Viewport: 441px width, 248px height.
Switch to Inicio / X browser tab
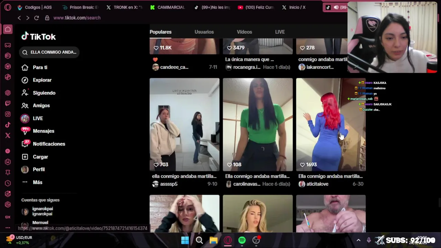coord(294,7)
